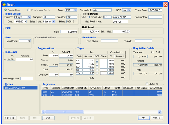
Task: Click the Insurance column header
Action: [x=128, y=88]
